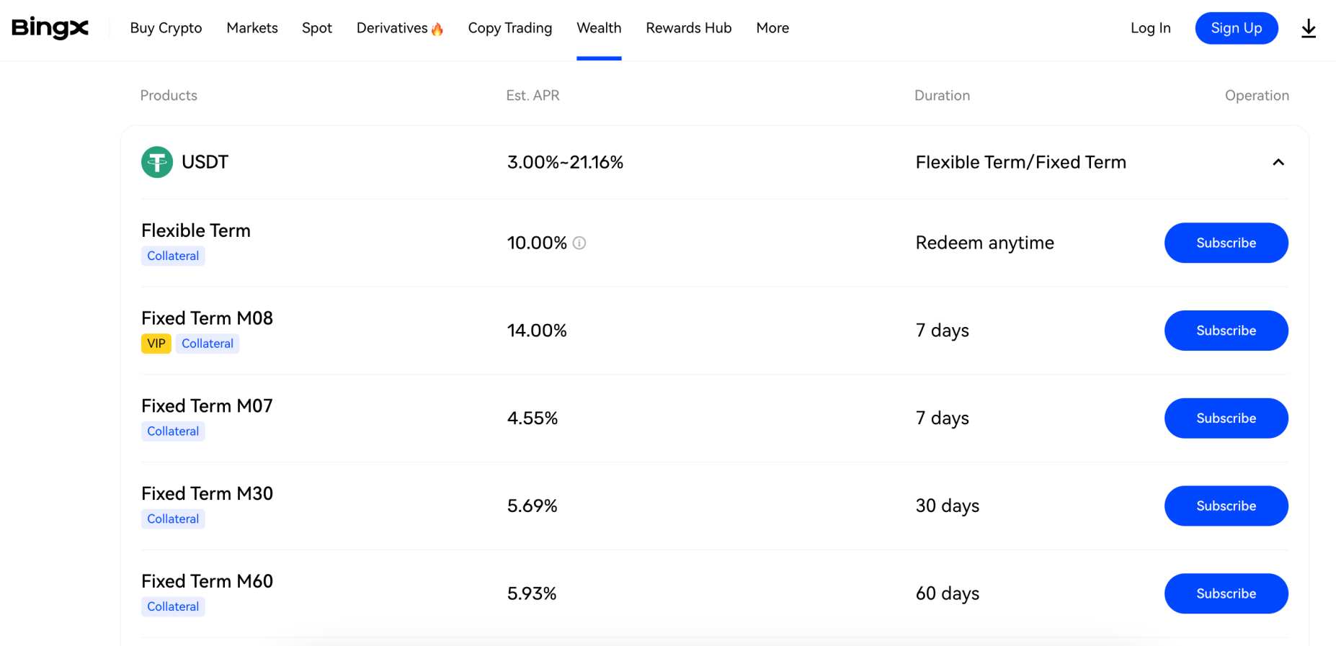The width and height of the screenshot is (1336, 646).
Task: Click the 30 days duration text
Action: point(947,506)
